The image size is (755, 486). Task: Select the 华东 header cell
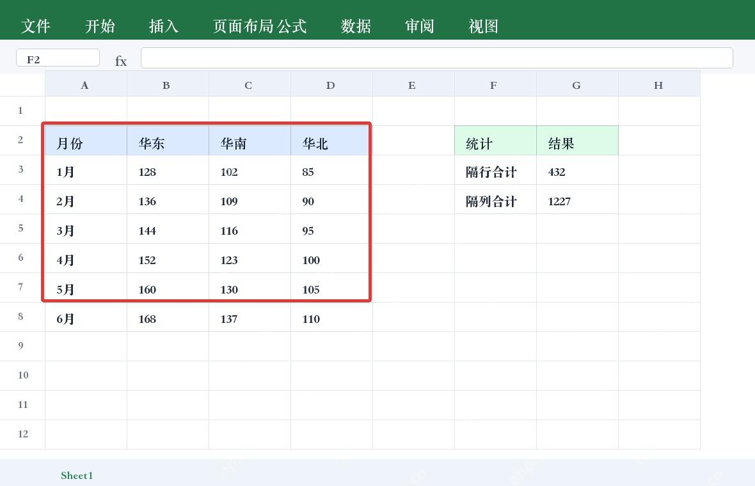click(168, 141)
